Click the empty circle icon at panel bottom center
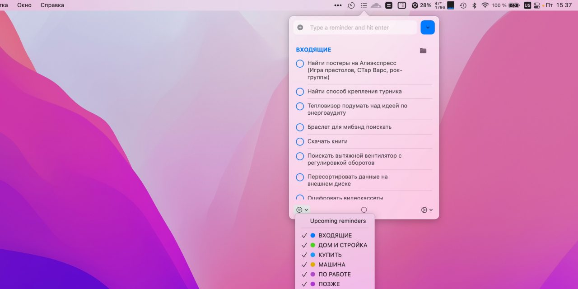 364,209
